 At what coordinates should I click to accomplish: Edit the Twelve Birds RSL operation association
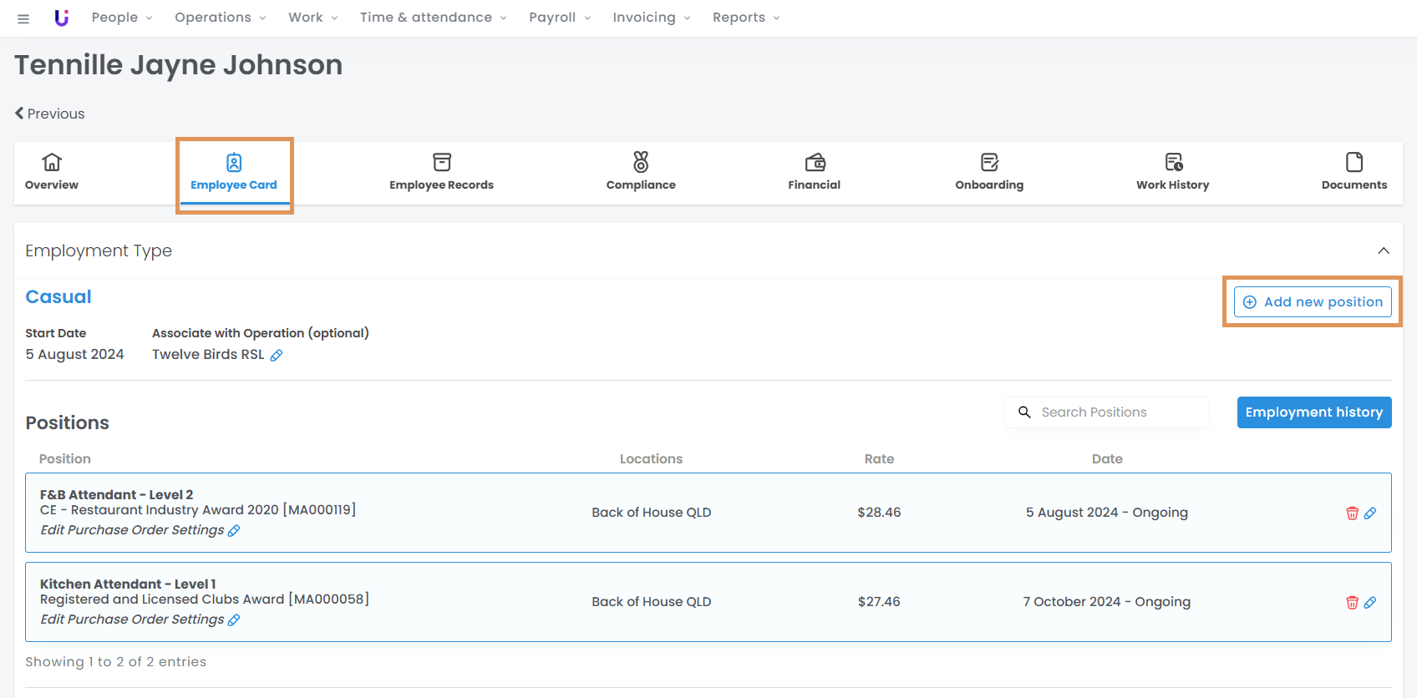point(277,356)
